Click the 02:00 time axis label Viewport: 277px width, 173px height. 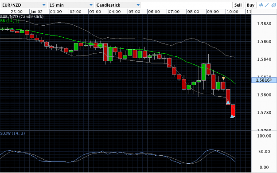[75, 12]
